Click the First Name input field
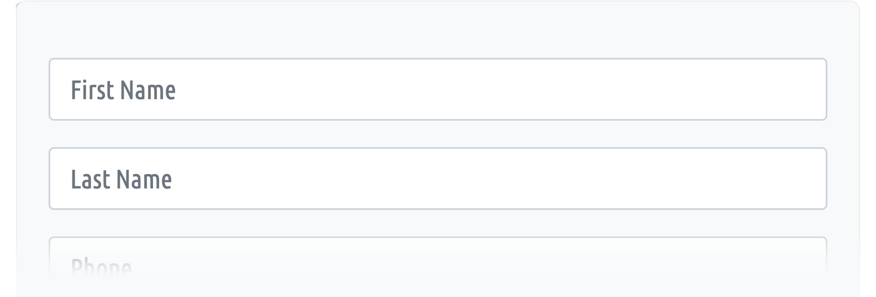 (x=438, y=89)
